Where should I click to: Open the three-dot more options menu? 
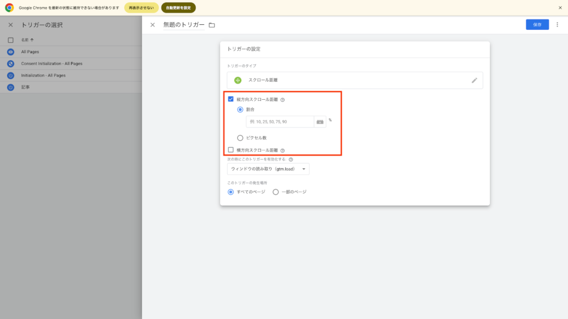557,25
